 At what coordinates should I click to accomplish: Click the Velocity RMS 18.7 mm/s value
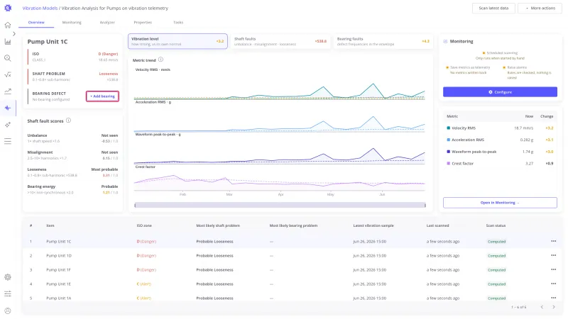pos(523,128)
